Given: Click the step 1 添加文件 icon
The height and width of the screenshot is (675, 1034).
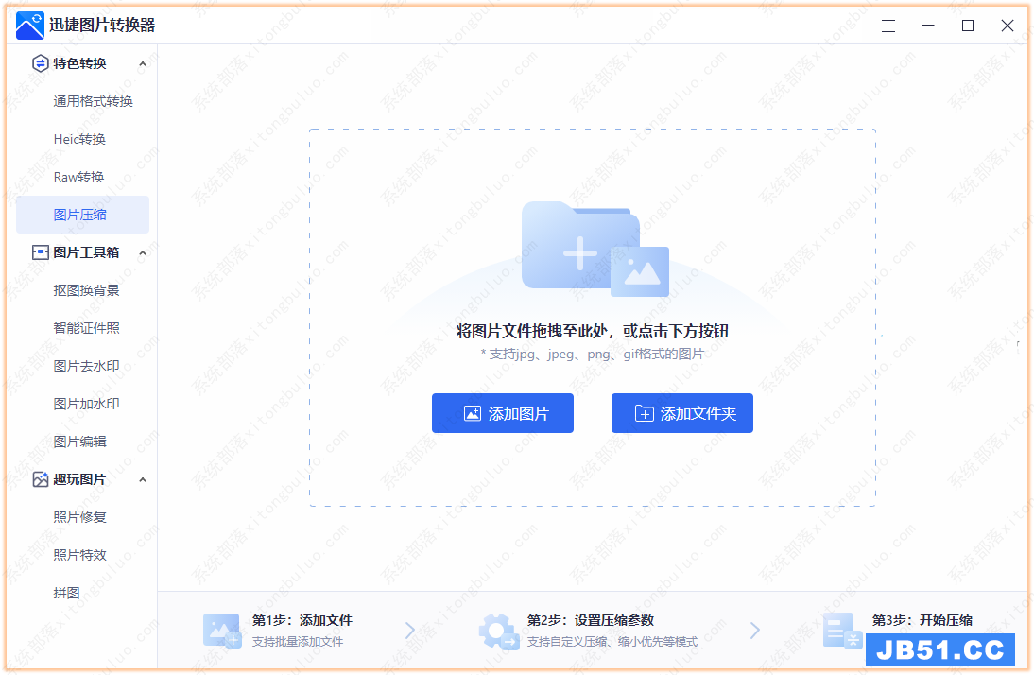Looking at the screenshot, I should [x=222, y=630].
